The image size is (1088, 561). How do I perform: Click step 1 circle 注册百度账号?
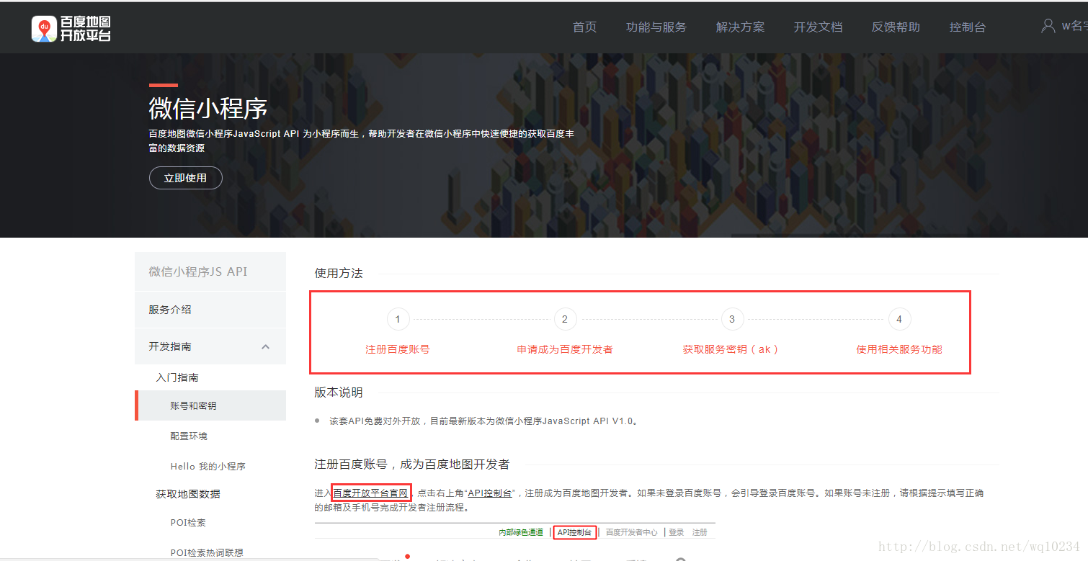398,319
